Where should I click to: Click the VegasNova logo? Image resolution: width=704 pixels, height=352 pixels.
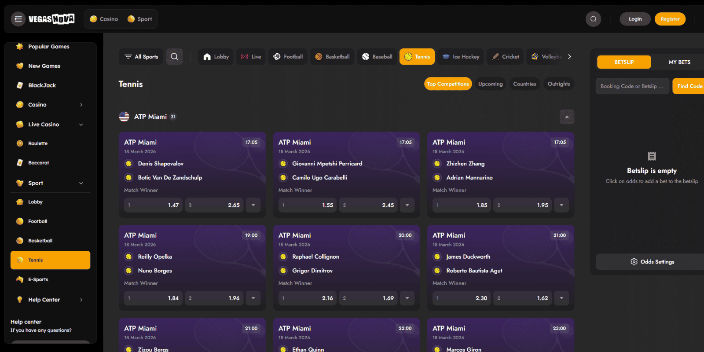[51, 19]
